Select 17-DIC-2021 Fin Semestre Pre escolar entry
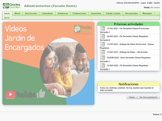 pyautogui.click(x=129, y=30)
